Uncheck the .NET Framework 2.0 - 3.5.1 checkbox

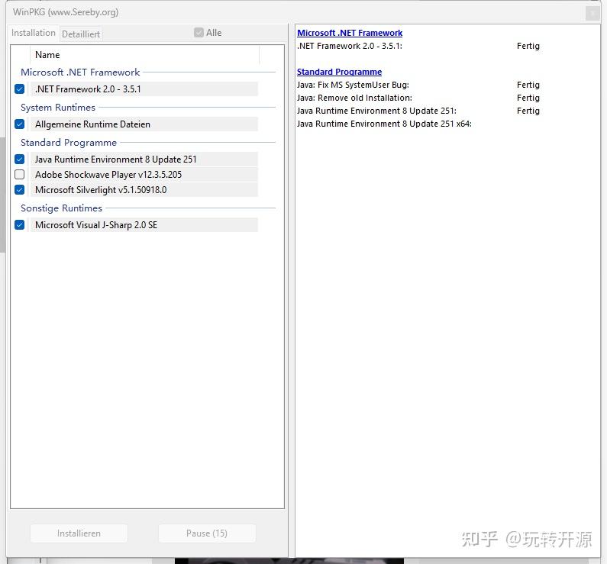pos(19,89)
